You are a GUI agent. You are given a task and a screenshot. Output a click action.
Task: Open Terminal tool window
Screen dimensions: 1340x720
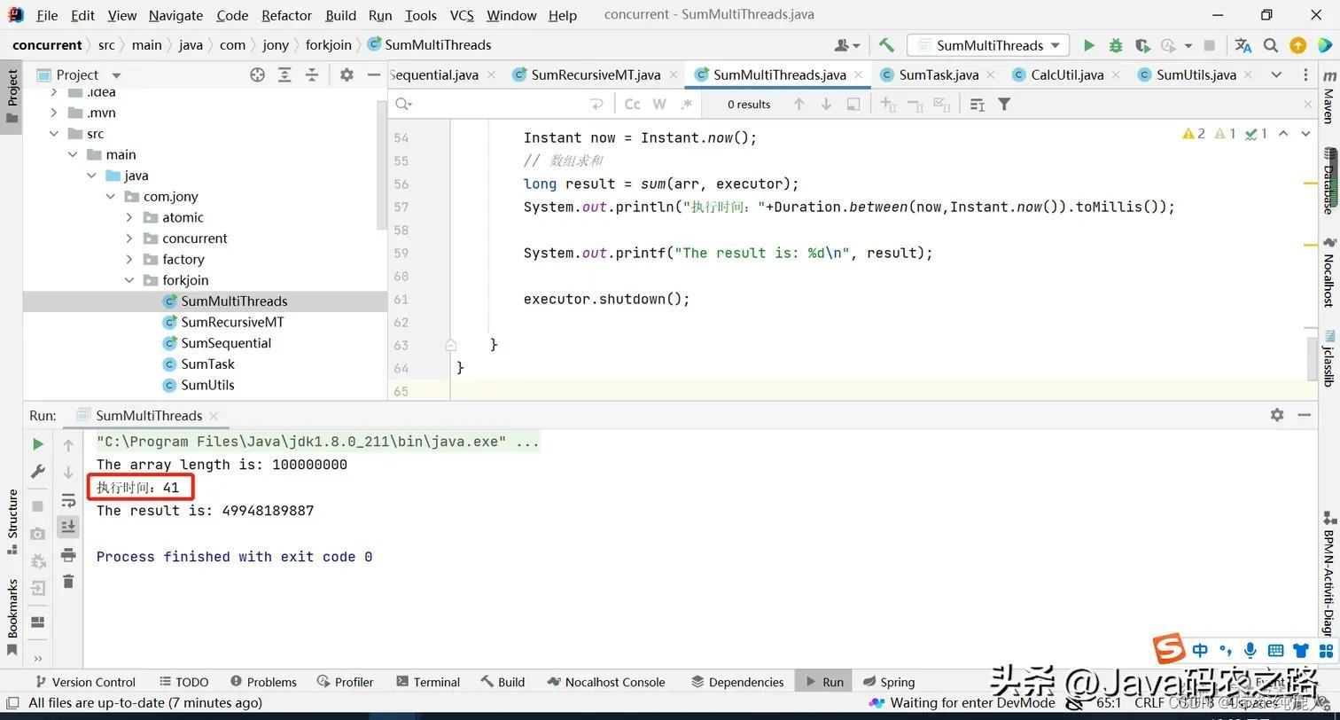428,682
